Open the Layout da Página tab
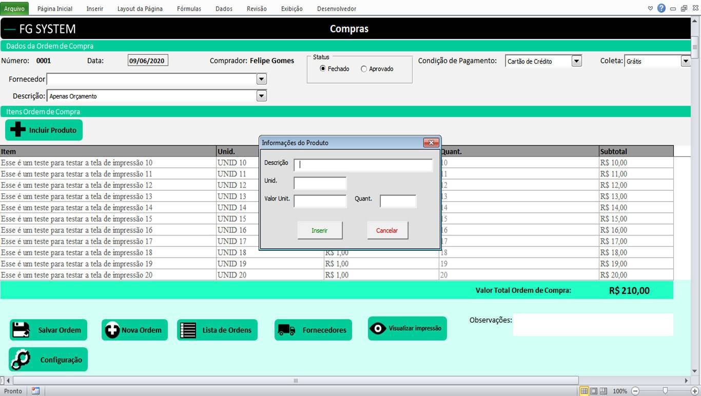 140,9
